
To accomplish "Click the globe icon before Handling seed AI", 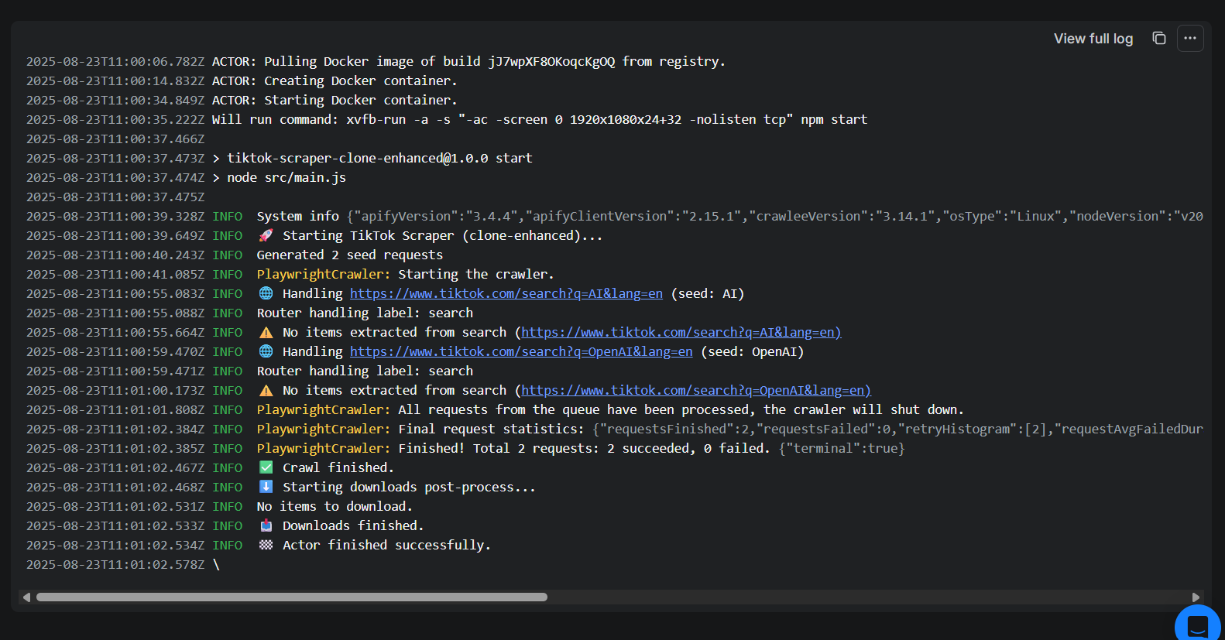I will point(266,293).
